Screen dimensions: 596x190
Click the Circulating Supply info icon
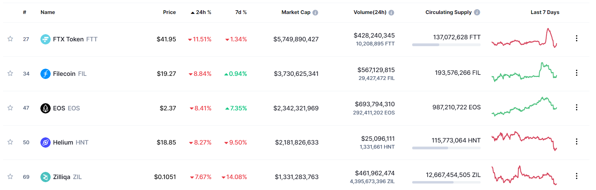477,12
